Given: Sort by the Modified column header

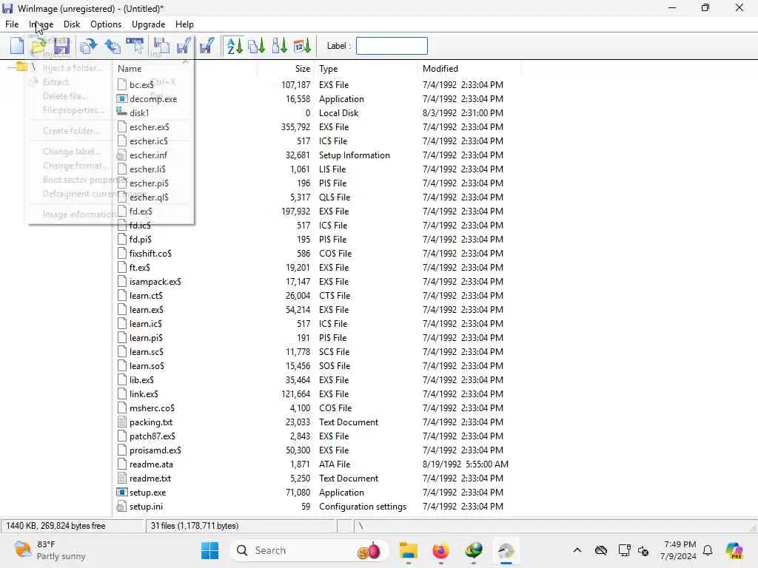Looking at the screenshot, I should (x=469, y=69).
